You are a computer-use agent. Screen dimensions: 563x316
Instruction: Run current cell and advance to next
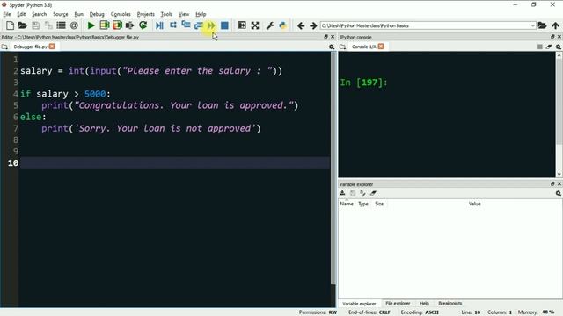click(x=117, y=25)
